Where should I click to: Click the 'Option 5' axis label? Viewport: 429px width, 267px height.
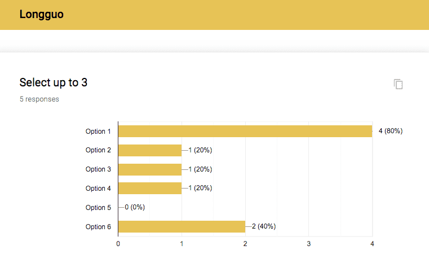point(98,208)
